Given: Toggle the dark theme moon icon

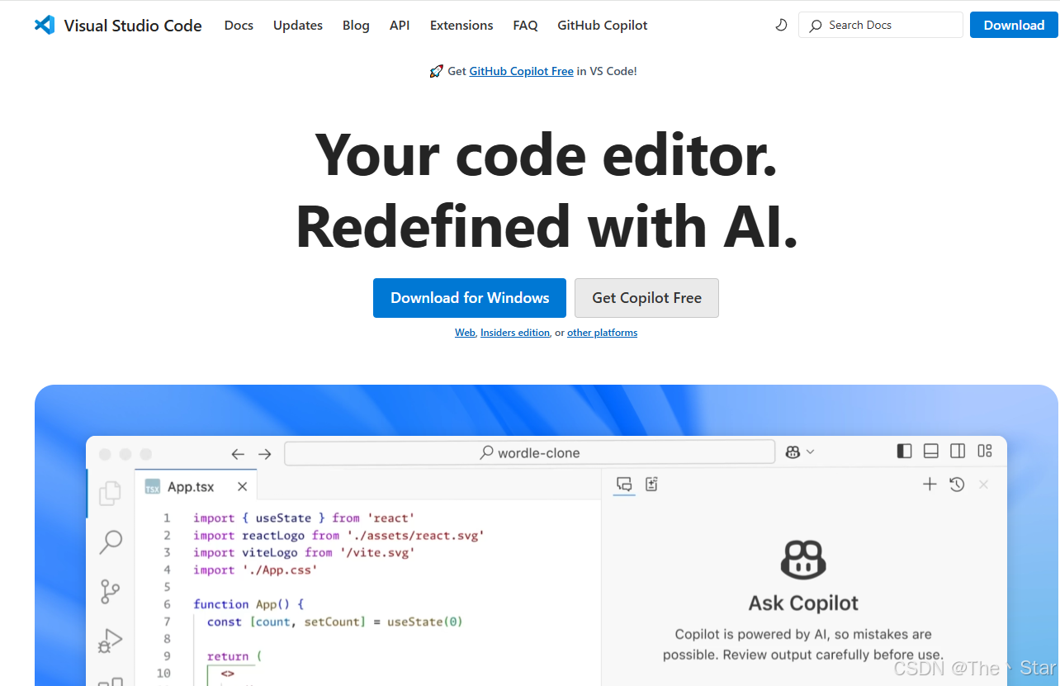Looking at the screenshot, I should point(781,25).
